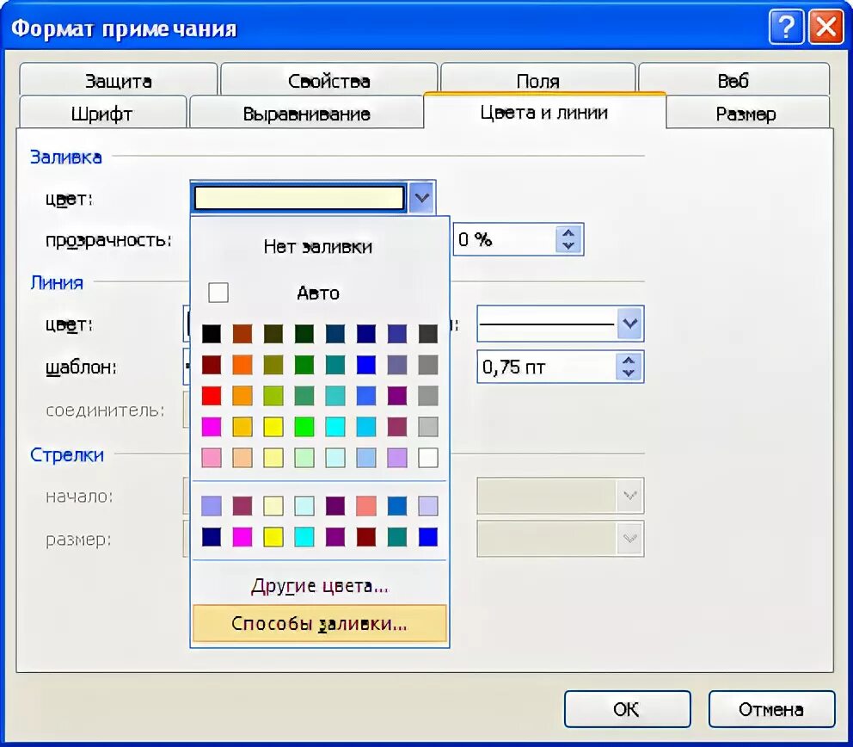
Task: Click the disabled dropdown in the размер row
Action: [561, 539]
